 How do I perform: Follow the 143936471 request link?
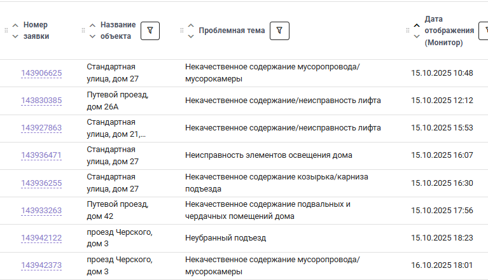[x=41, y=155]
